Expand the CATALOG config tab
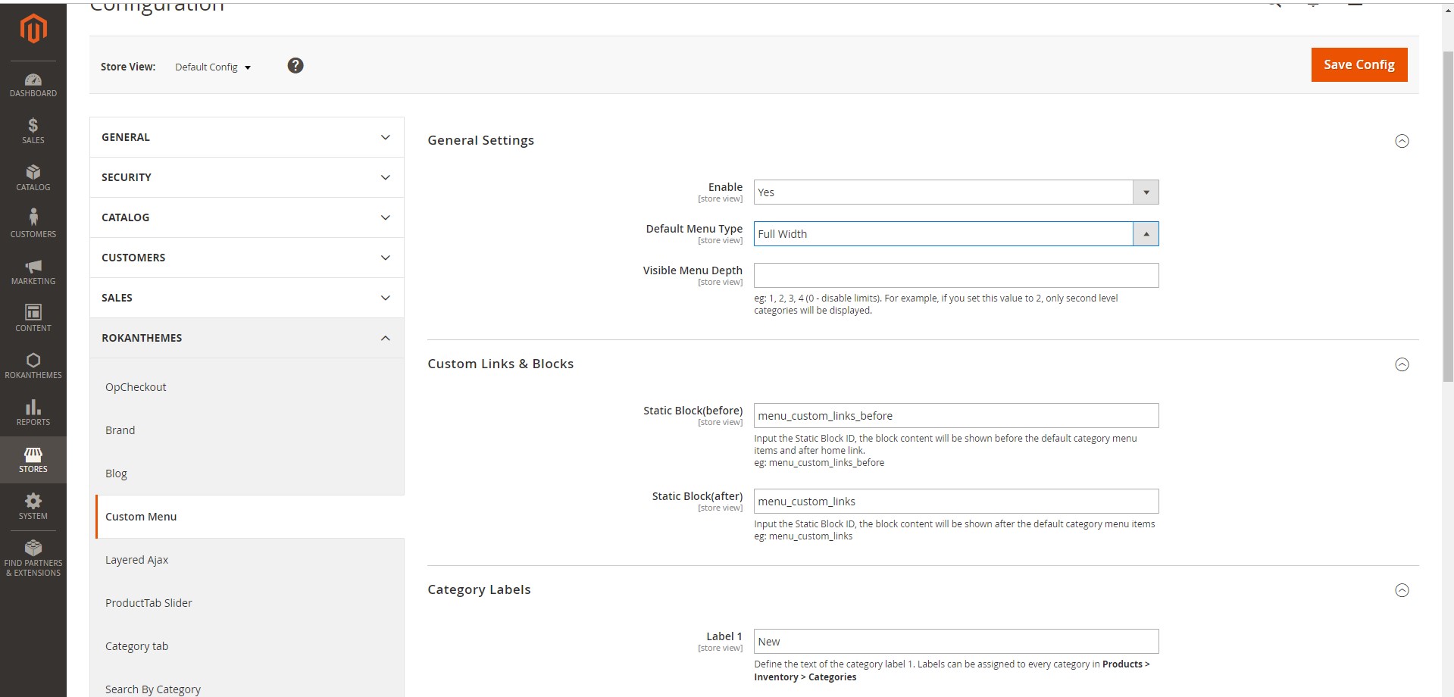The width and height of the screenshot is (1454, 697). pyautogui.click(x=247, y=217)
